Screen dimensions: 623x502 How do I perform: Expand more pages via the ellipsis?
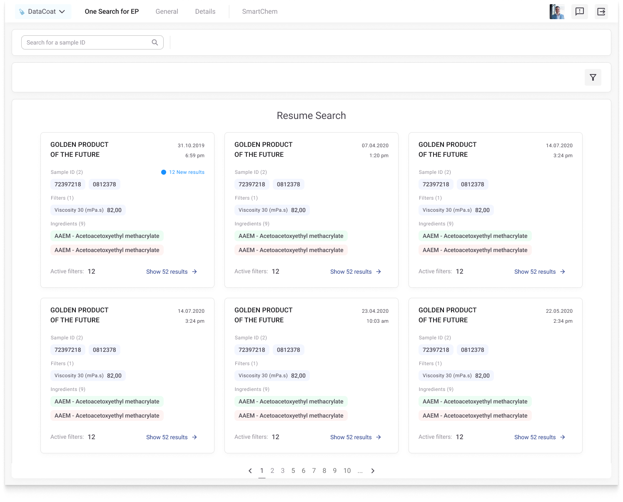pyautogui.click(x=360, y=471)
